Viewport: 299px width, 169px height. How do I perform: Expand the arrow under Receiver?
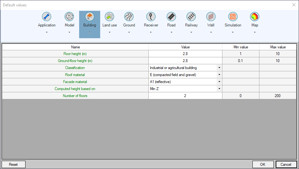151,32
